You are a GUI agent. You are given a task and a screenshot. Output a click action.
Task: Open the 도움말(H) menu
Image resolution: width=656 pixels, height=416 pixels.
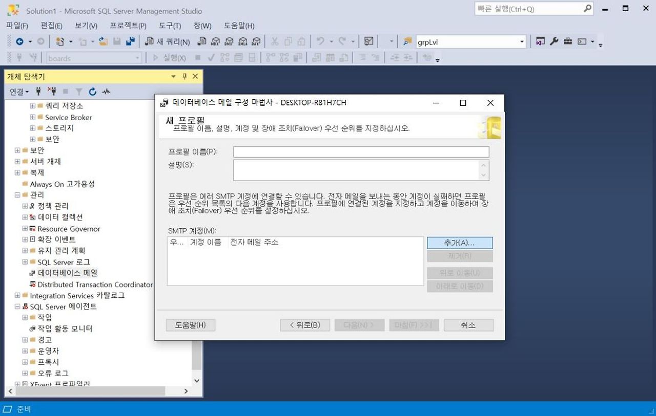click(x=239, y=26)
